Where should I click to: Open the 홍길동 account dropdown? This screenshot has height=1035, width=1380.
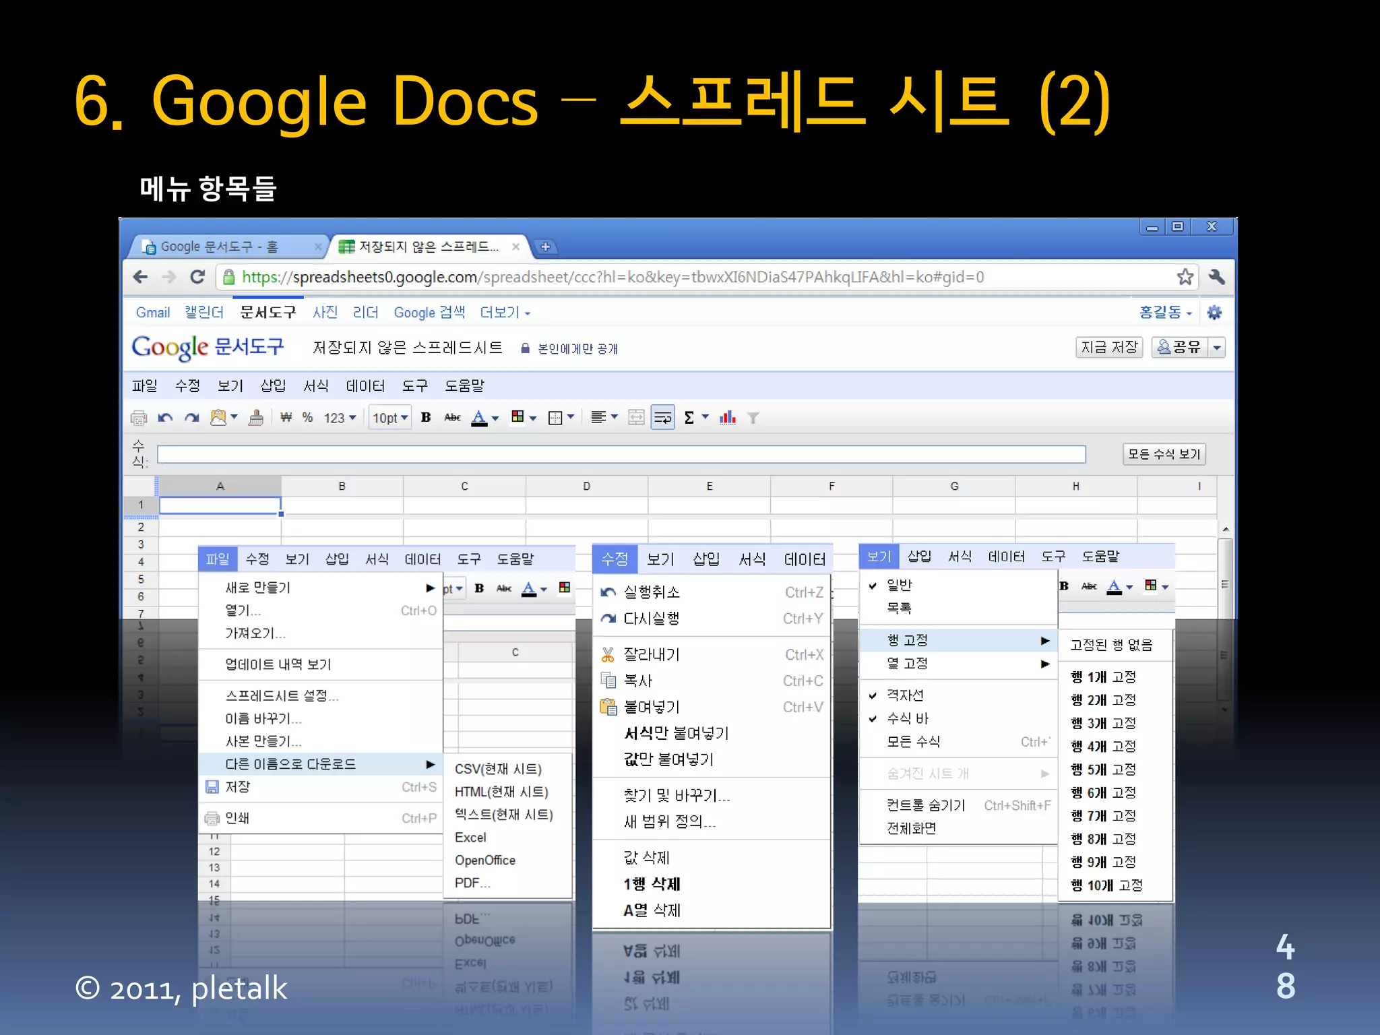pos(1166,313)
